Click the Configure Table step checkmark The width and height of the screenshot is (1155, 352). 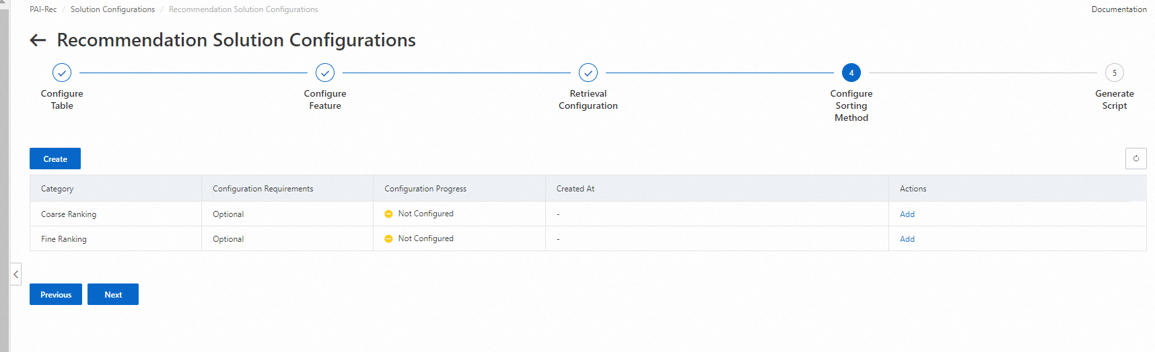coord(62,73)
